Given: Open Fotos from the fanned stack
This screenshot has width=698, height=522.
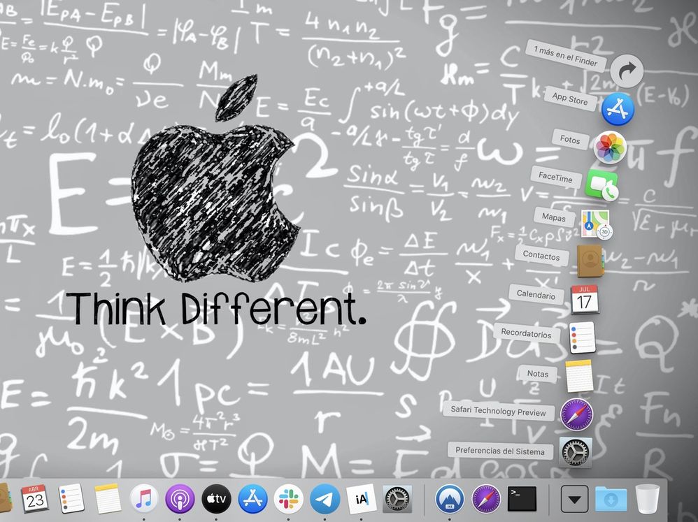Looking at the screenshot, I should click(x=609, y=148).
